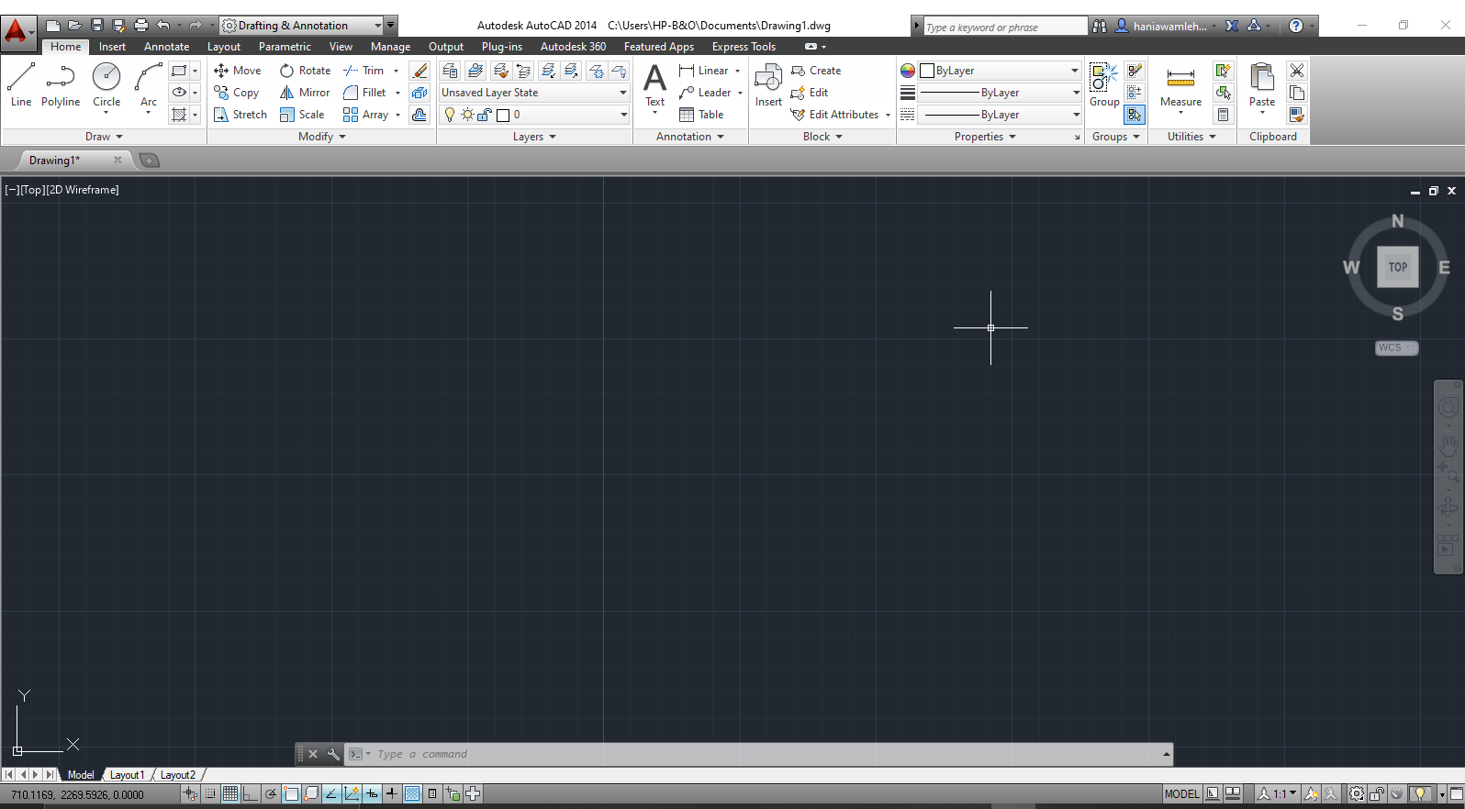
Task: Click the Rectangle draw icon
Action: point(179,71)
